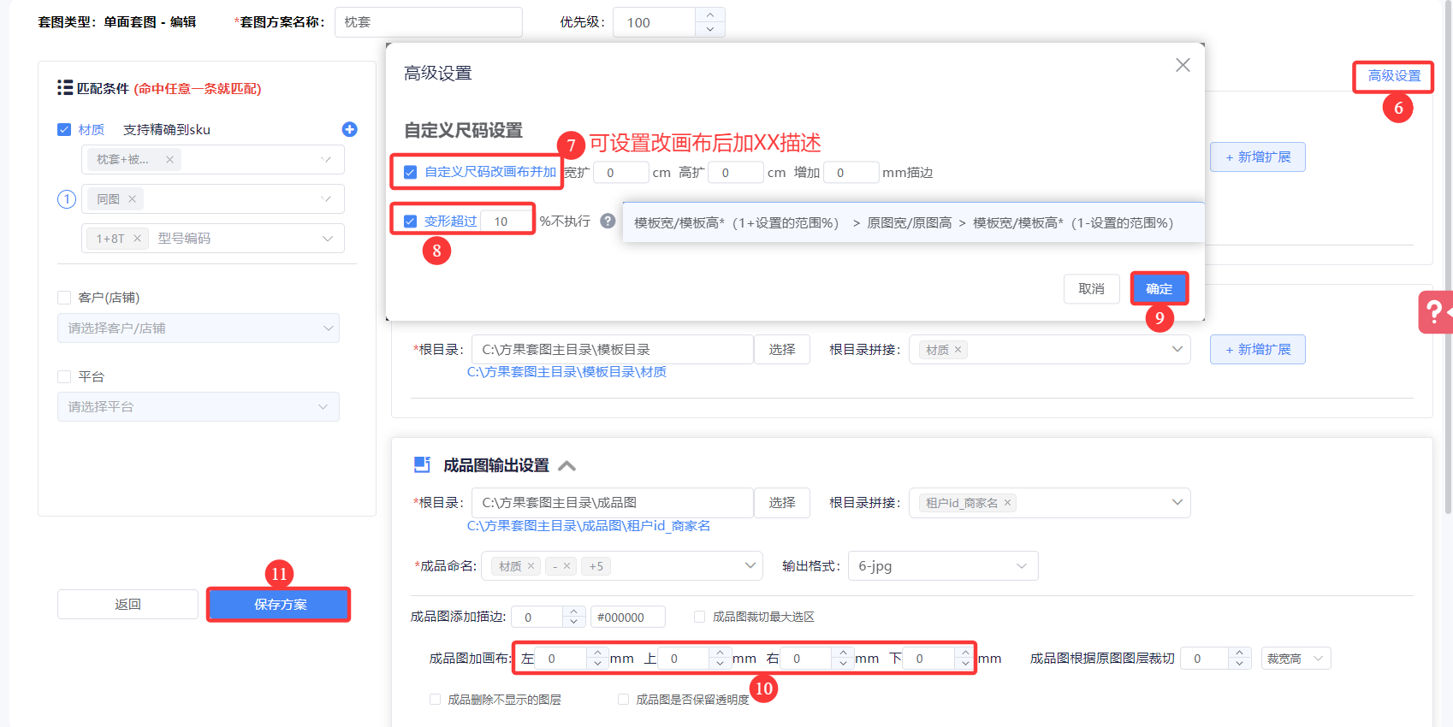Viewport: 1453px width, 727px height.
Task: Click the 返回 button
Action: 128,605
